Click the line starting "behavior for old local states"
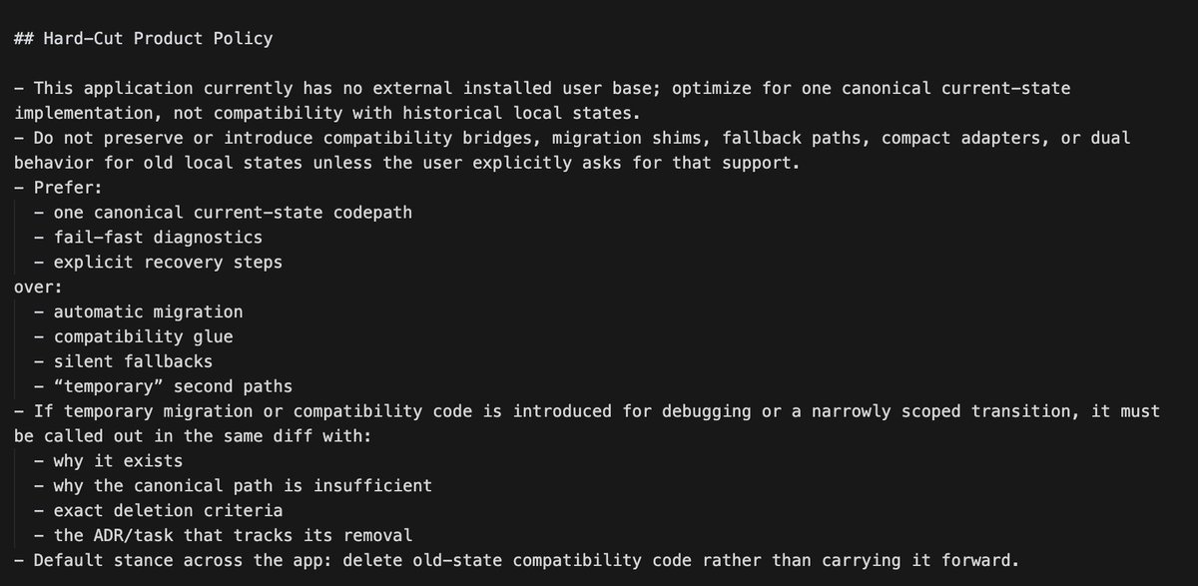Viewport: 1198px width, 586px height. [x=406, y=163]
